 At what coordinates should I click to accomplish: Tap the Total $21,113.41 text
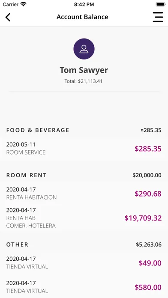pyautogui.click(x=84, y=81)
